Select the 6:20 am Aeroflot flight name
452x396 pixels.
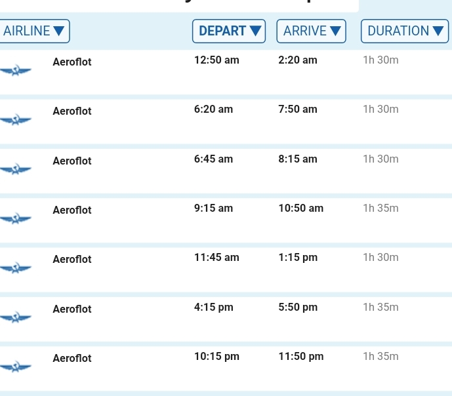click(72, 111)
